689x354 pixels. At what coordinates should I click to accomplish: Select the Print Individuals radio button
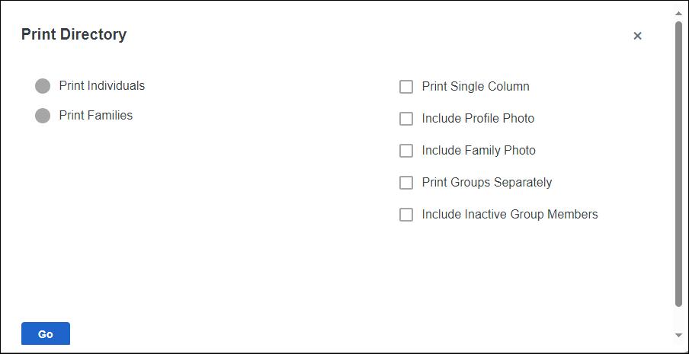click(43, 86)
